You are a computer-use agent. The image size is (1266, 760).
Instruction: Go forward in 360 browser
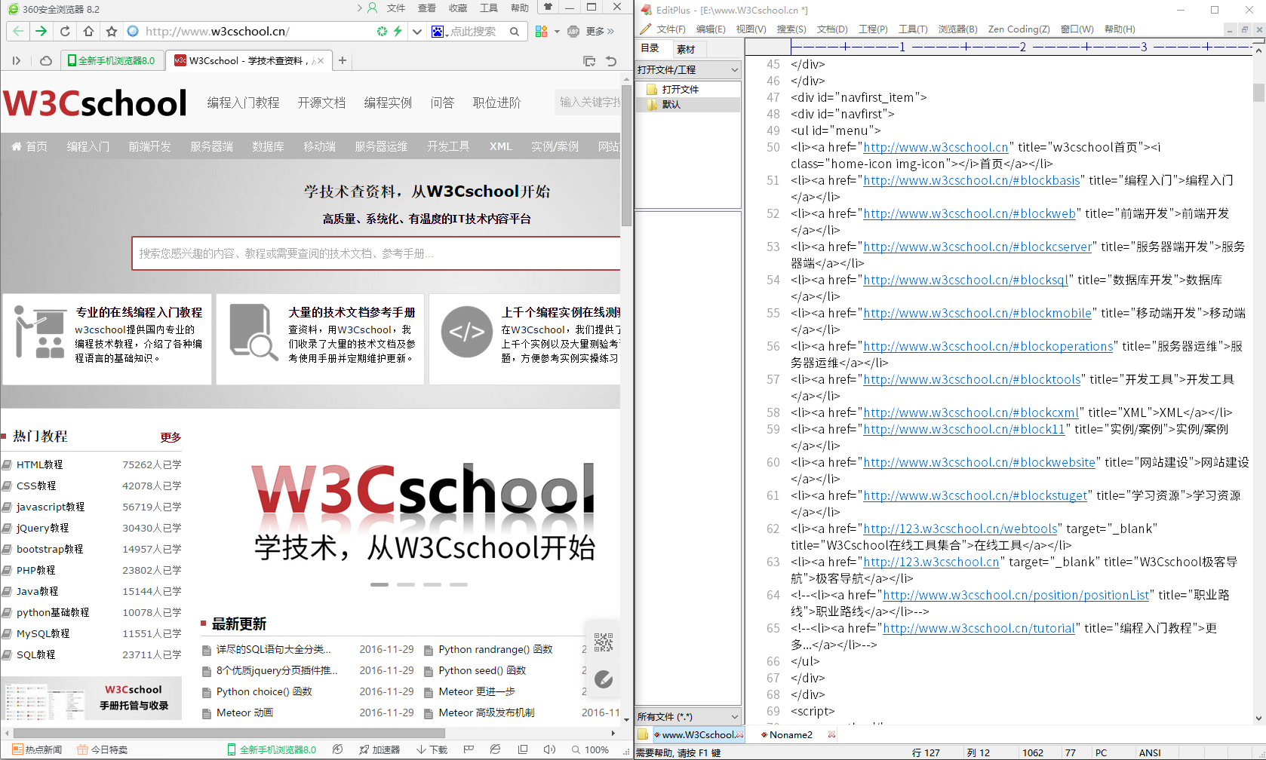click(41, 31)
